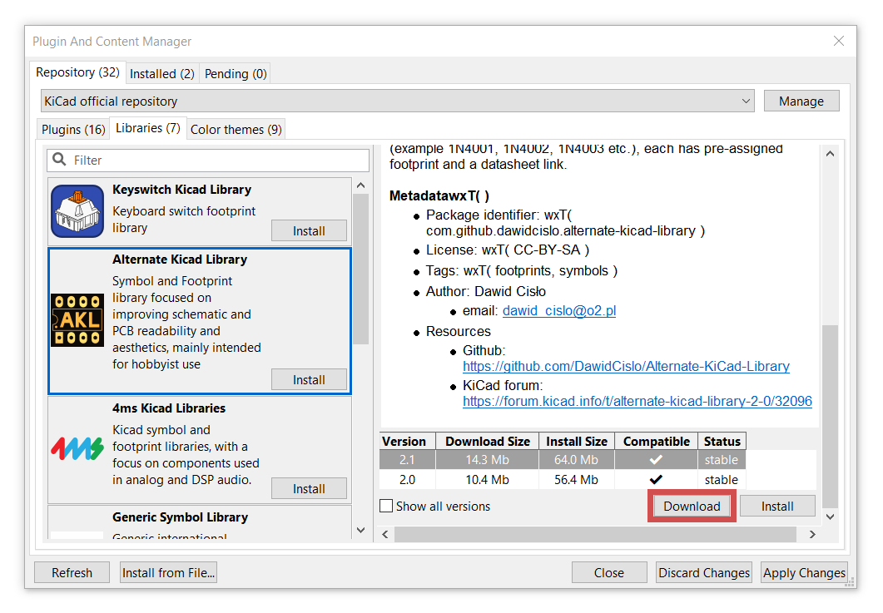Click the dawid_cislo@o2.pl email link
This screenshot has width=883, height=613.
pyautogui.click(x=559, y=311)
